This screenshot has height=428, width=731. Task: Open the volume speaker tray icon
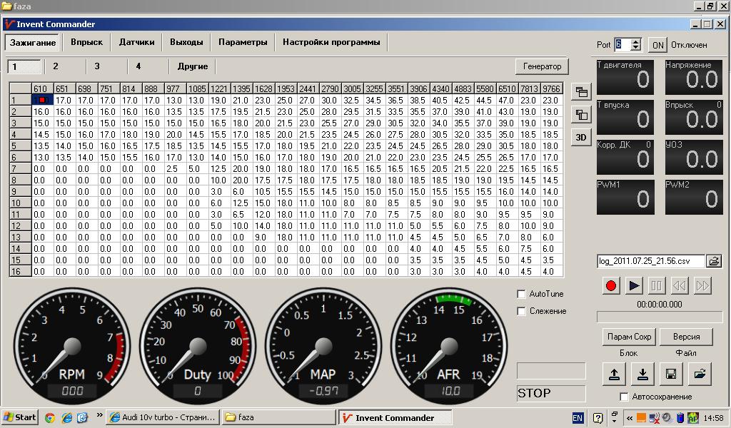667,418
